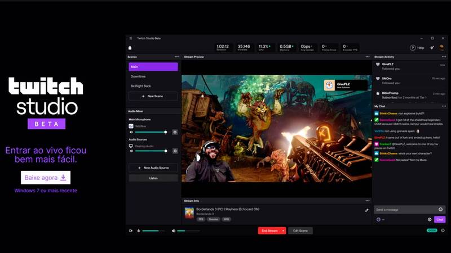
Task: Click the BibleThump subscription star icon
Action: coord(378,93)
